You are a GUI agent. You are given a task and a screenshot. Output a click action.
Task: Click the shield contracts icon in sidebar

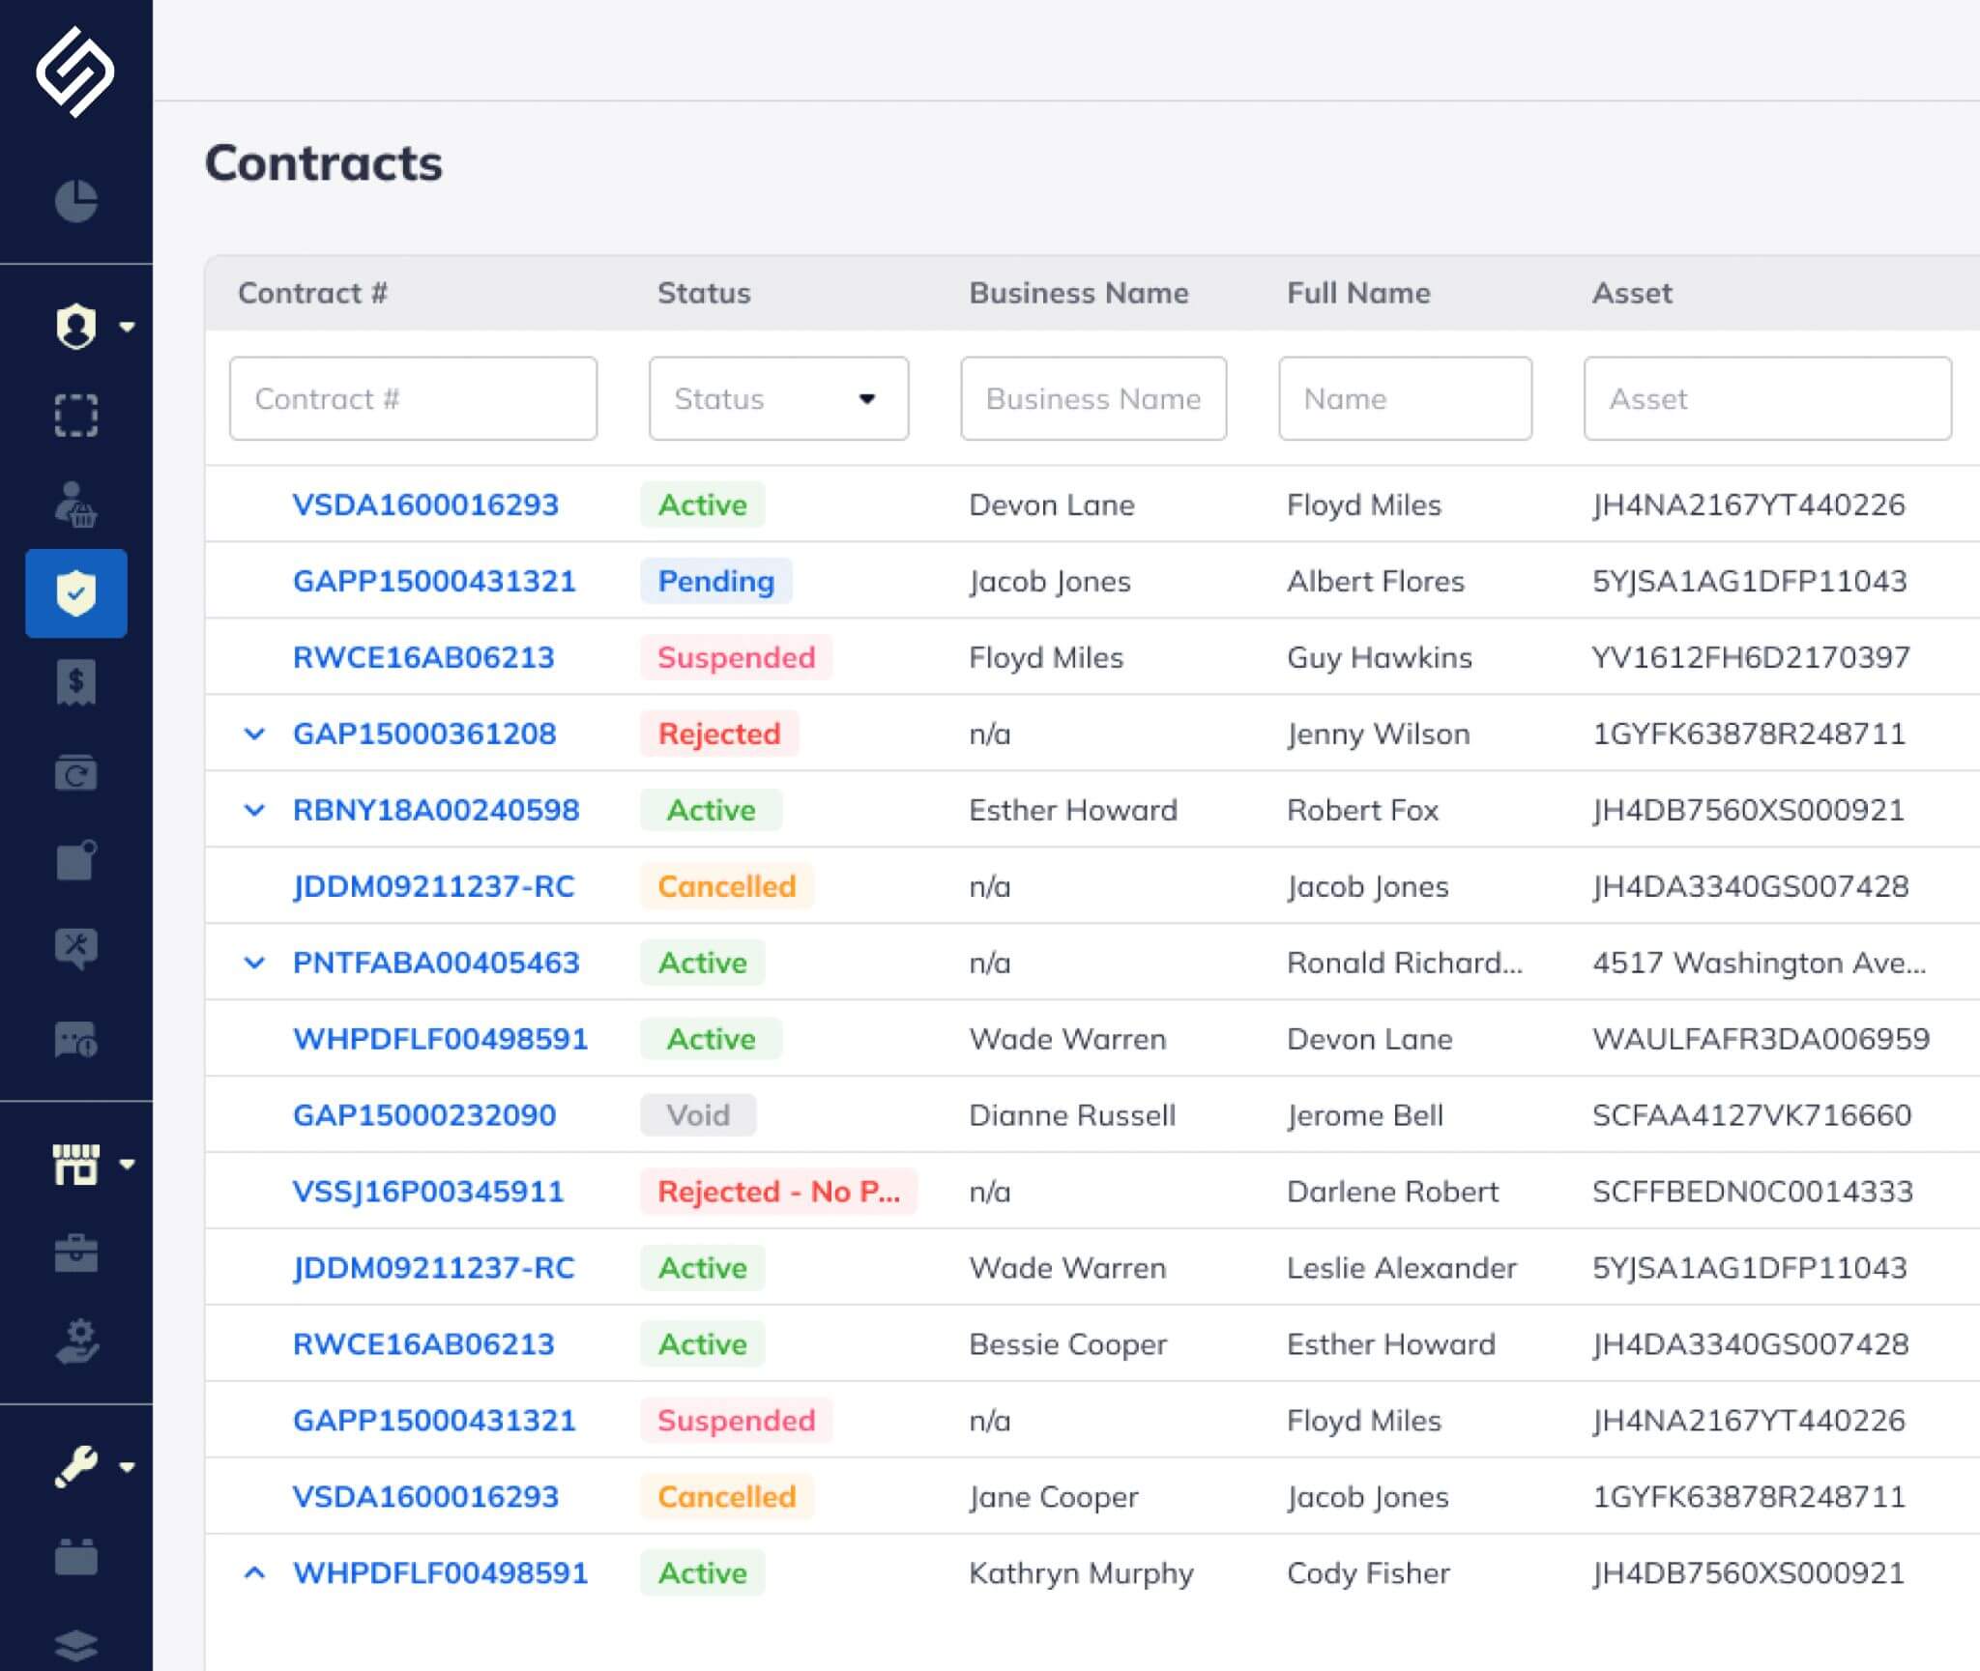click(x=76, y=592)
